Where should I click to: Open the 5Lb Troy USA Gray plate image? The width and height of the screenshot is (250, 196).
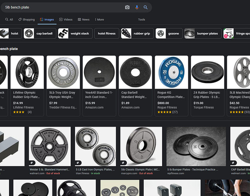(x=63, y=72)
